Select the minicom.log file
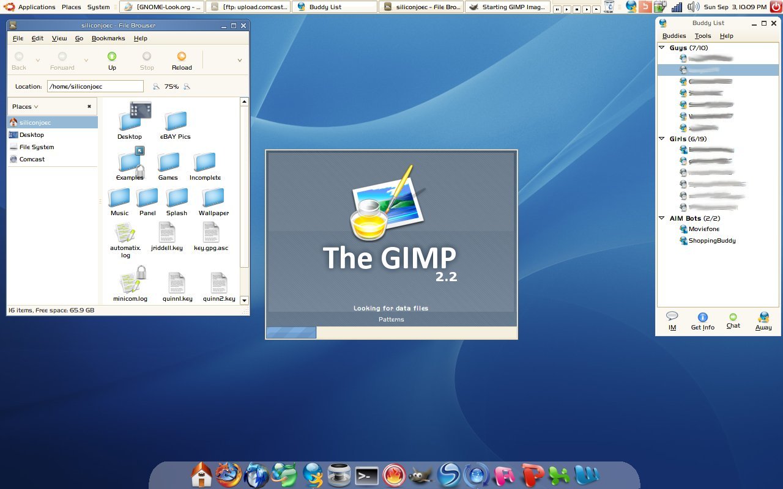 click(130, 284)
